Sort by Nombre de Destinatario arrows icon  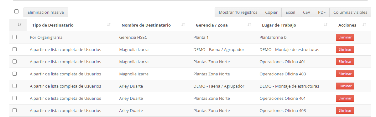click(x=183, y=25)
